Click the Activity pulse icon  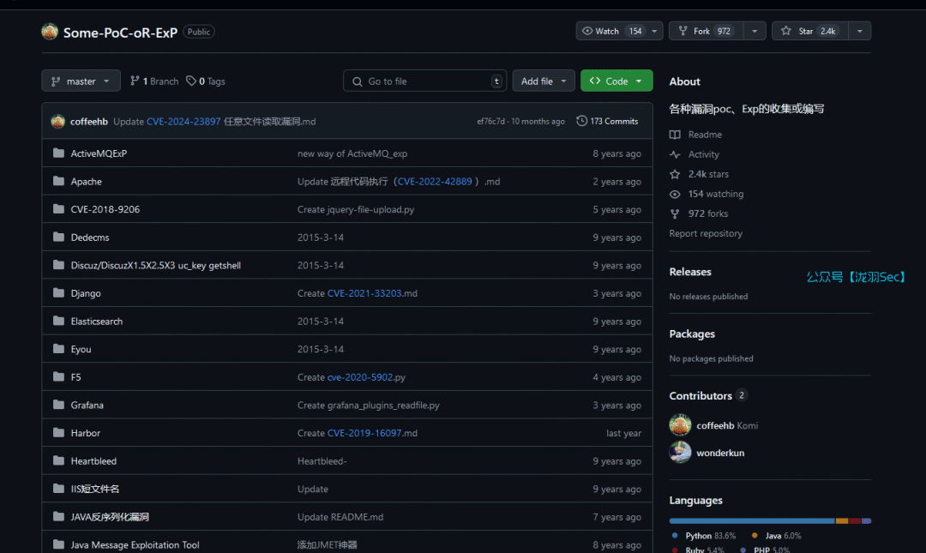tap(675, 154)
